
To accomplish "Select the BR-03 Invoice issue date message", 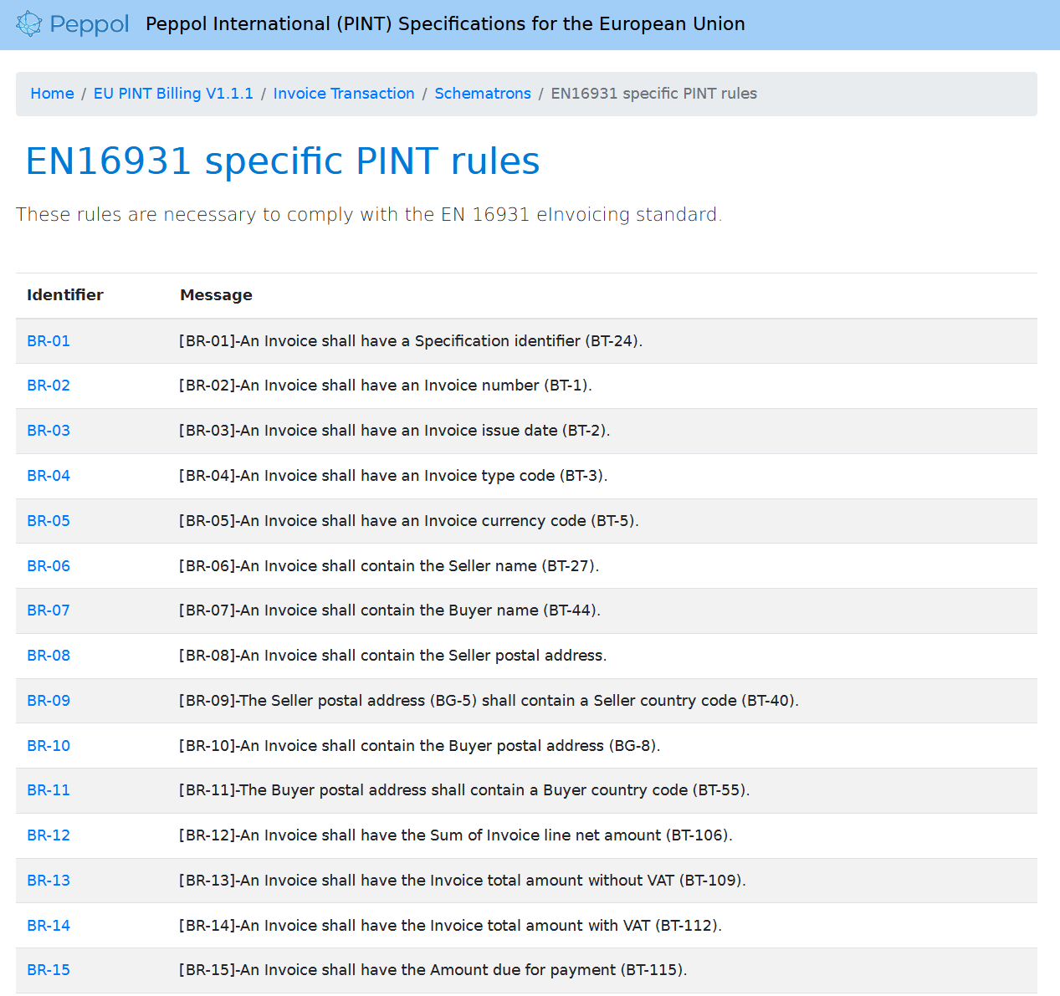I will (395, 431).
